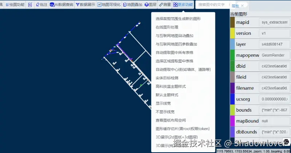Switch to the 属性 tab
This screenshot has width=291, height=153.
coord(235,6)
